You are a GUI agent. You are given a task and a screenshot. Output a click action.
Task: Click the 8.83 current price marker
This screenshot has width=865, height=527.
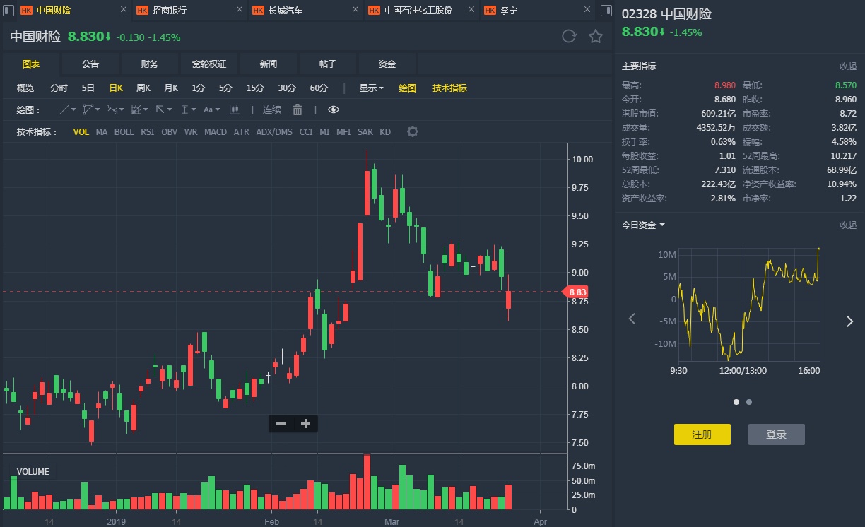[576, 292]
